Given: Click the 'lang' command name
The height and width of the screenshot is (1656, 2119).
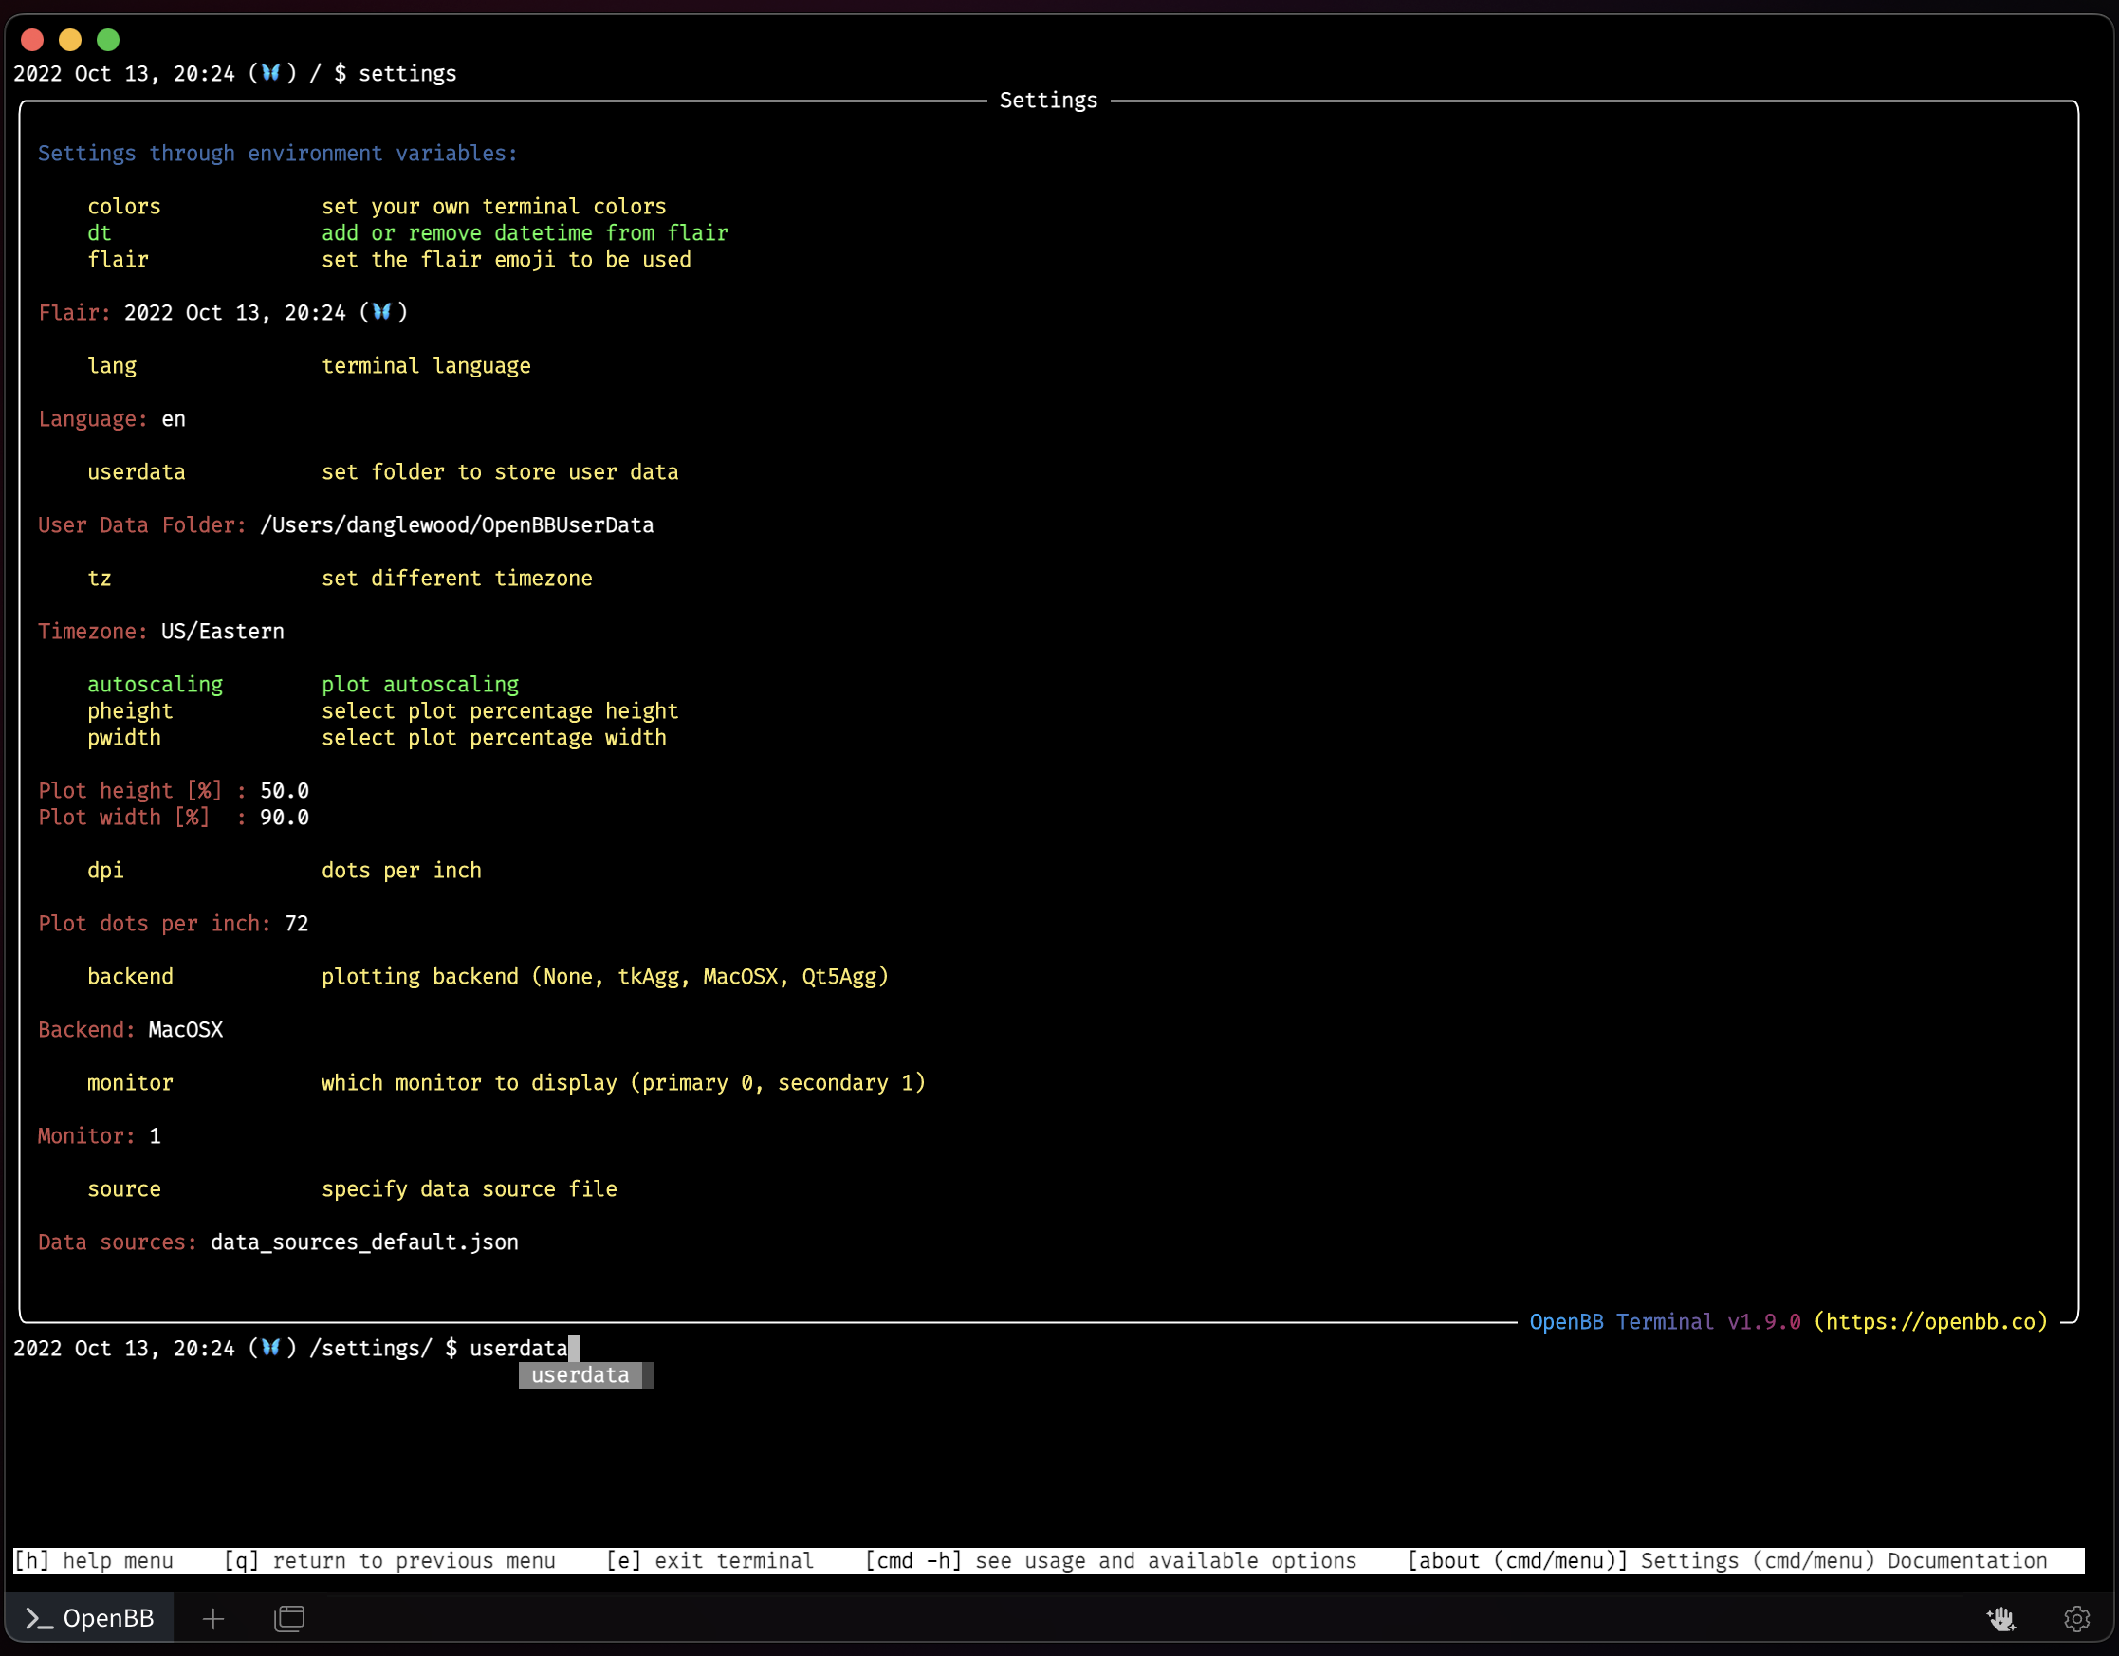Looking at the screenshot, I should pos(112,366).
